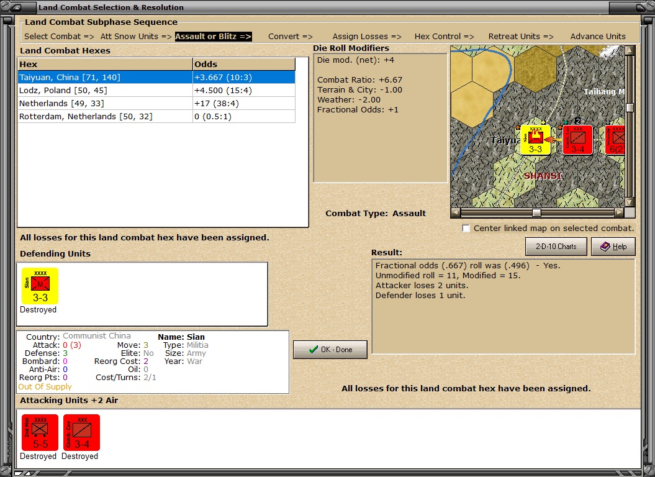
Task: Select the Sian 3-3 defending militia unit counter
Action: 40,286
